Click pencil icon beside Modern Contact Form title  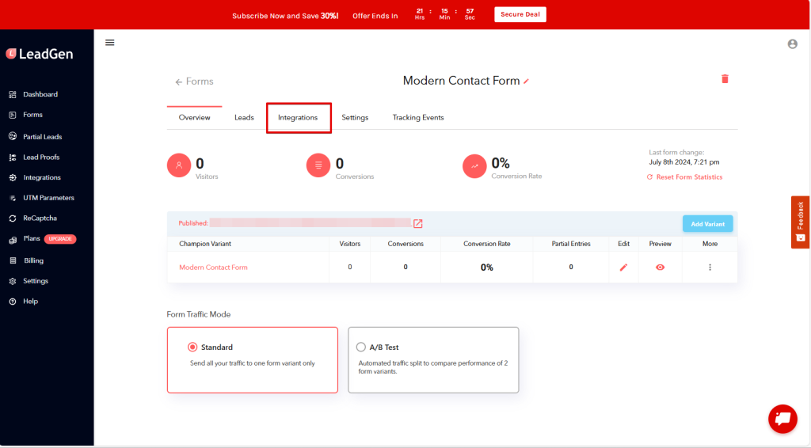click(x=527, y=82)
